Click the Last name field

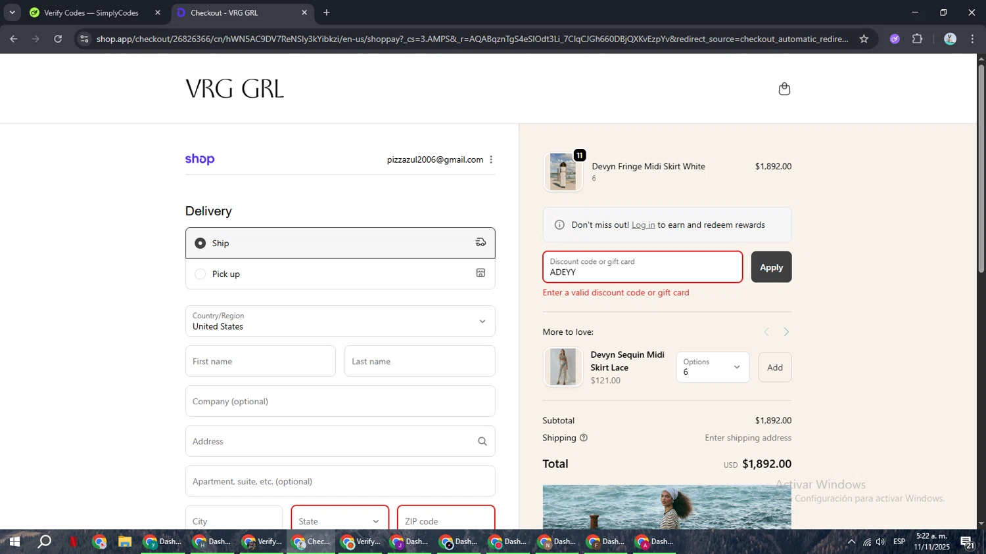419,361
